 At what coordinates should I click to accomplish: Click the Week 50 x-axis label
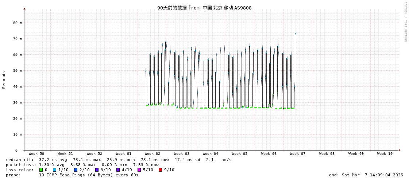36,154
